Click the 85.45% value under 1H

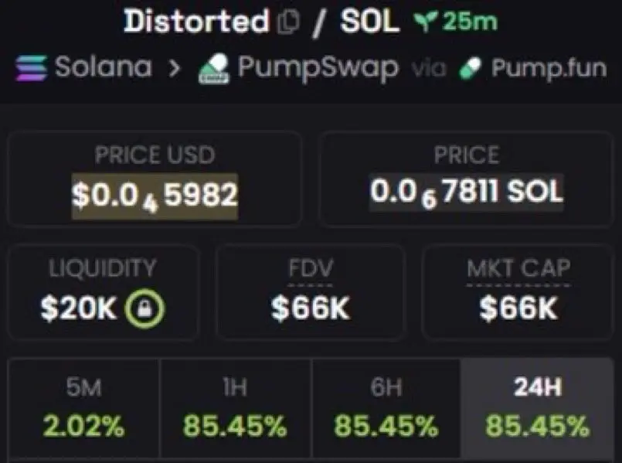[x=235, y=427]
